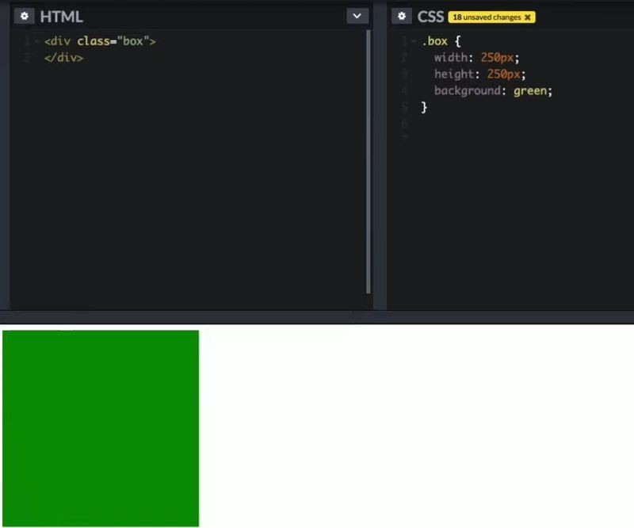Dismiss the unsaved changes notice with X
The image size is (634, 528).
(x=528, y=17)
